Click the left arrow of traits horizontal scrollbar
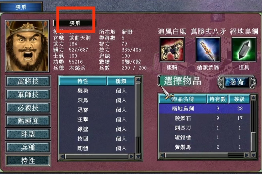This screenshot has height=174, width=262. [62, 156]
